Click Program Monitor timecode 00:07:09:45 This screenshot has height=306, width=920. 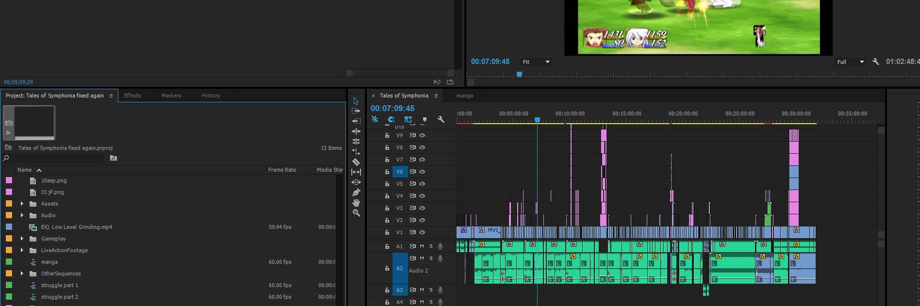[490, 62]
